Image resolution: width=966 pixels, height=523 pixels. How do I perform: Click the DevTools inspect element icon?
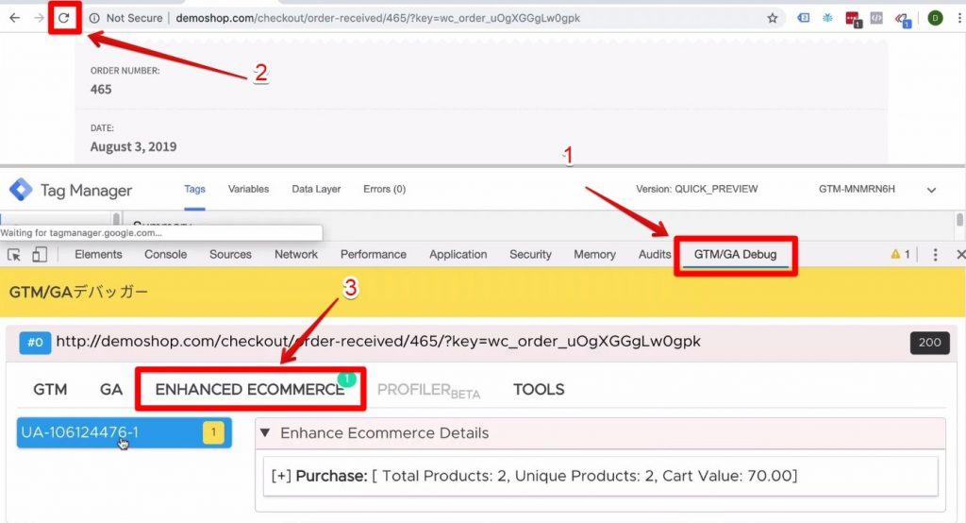coord(14,255)
